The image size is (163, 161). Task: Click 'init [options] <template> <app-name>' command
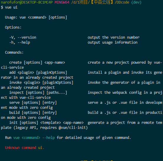pos(46,123)
